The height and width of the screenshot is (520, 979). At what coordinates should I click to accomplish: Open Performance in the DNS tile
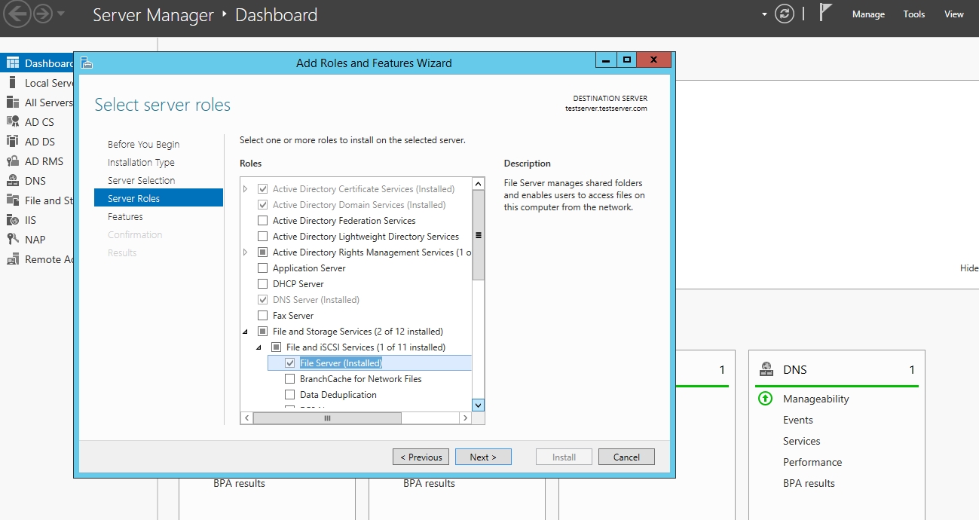tap(812, 462)
